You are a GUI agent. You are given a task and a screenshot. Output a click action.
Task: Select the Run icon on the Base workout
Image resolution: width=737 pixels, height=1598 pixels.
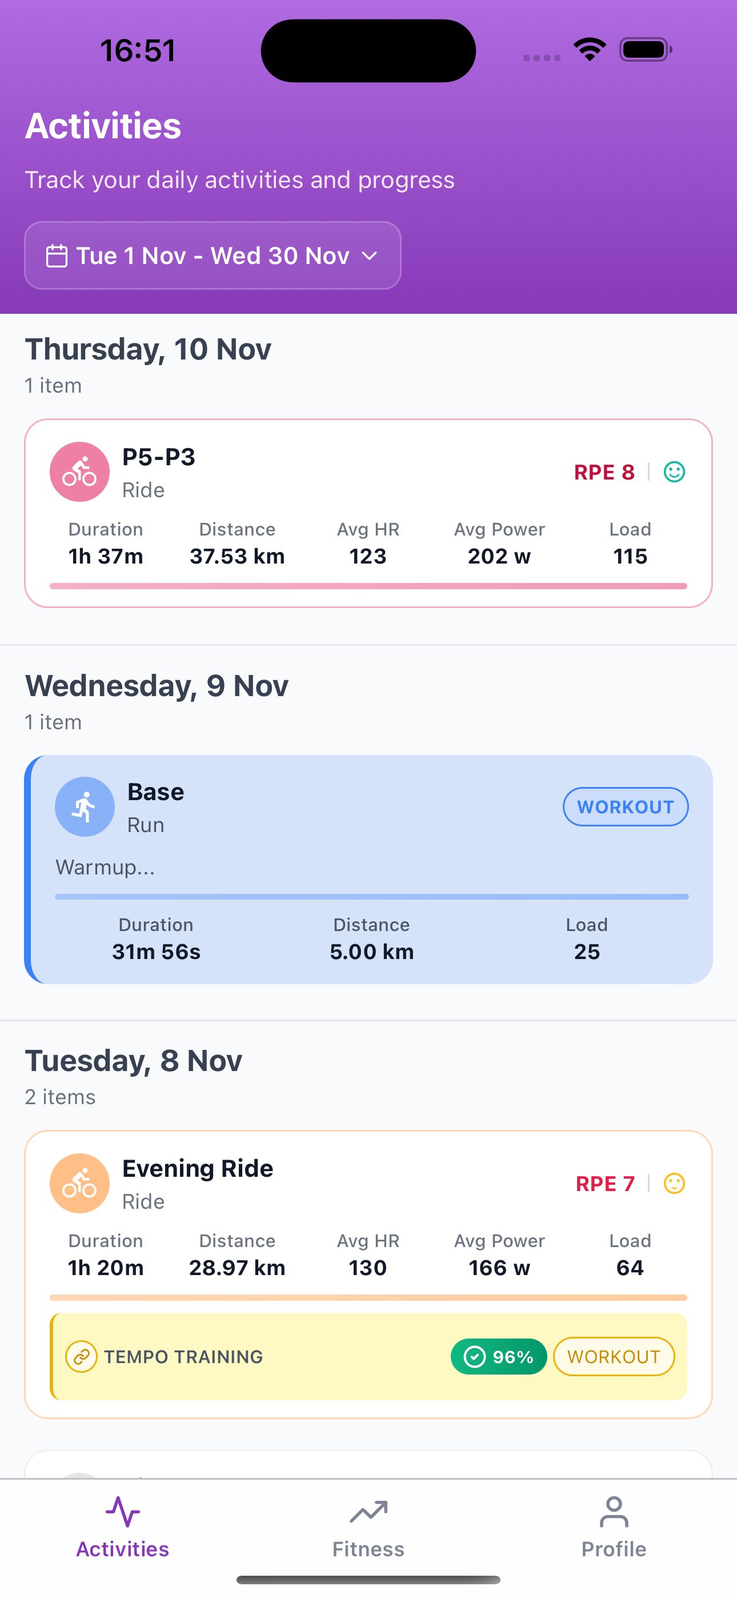coord(85,806)
